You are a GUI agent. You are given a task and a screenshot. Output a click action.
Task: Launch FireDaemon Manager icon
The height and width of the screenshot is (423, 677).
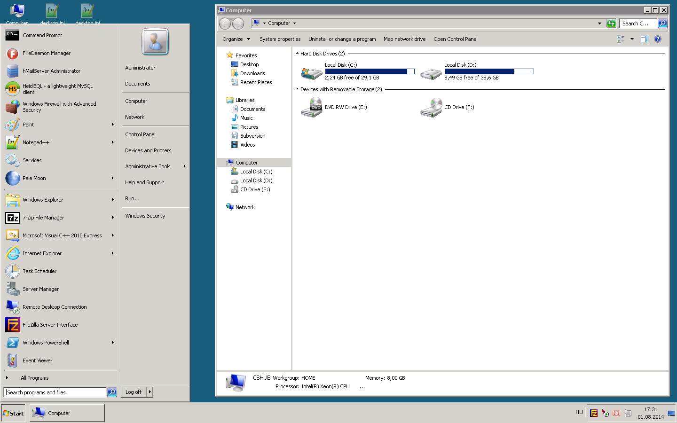coord(12,53)
